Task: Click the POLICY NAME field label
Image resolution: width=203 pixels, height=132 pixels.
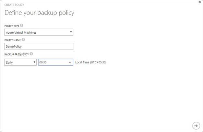Action: [12, 40]
